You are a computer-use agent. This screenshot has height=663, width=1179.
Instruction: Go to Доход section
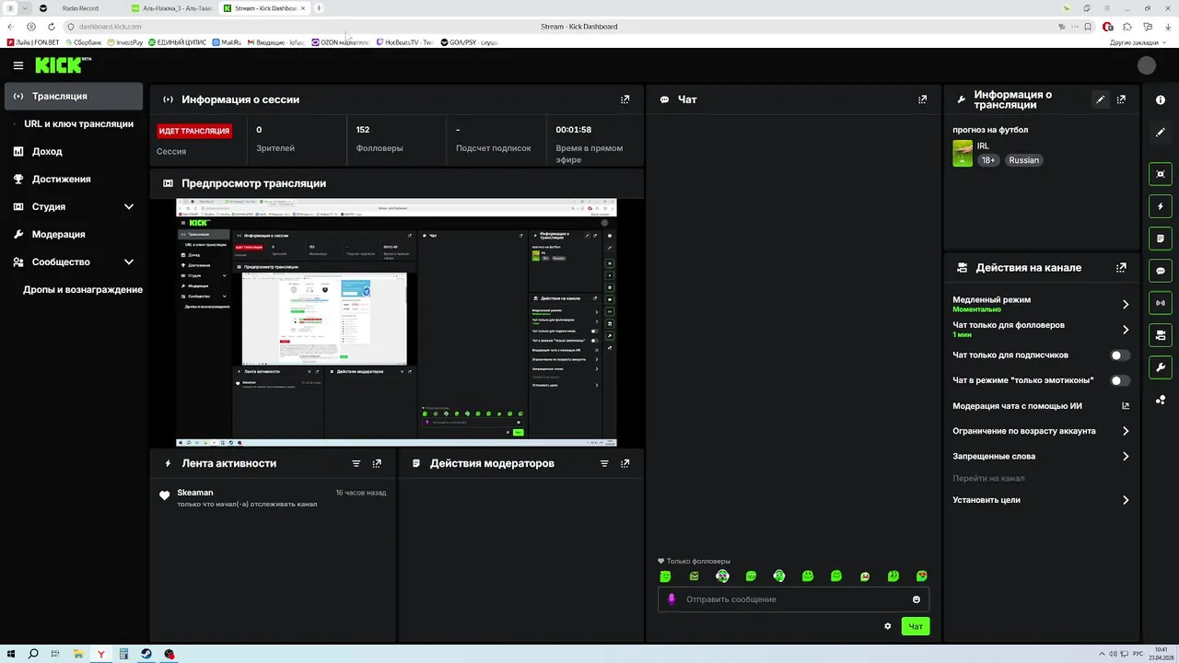coord(74,151)
